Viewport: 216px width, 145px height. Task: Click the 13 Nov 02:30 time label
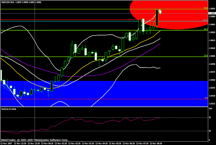click(74, 144)
